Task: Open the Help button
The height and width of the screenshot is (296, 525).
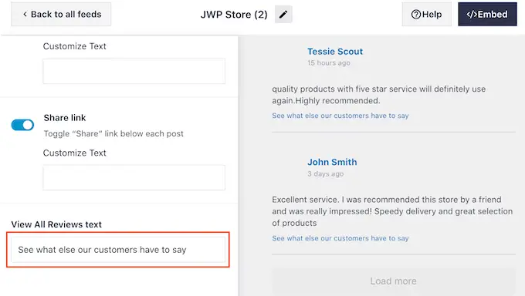Action: tap(426, 14)
